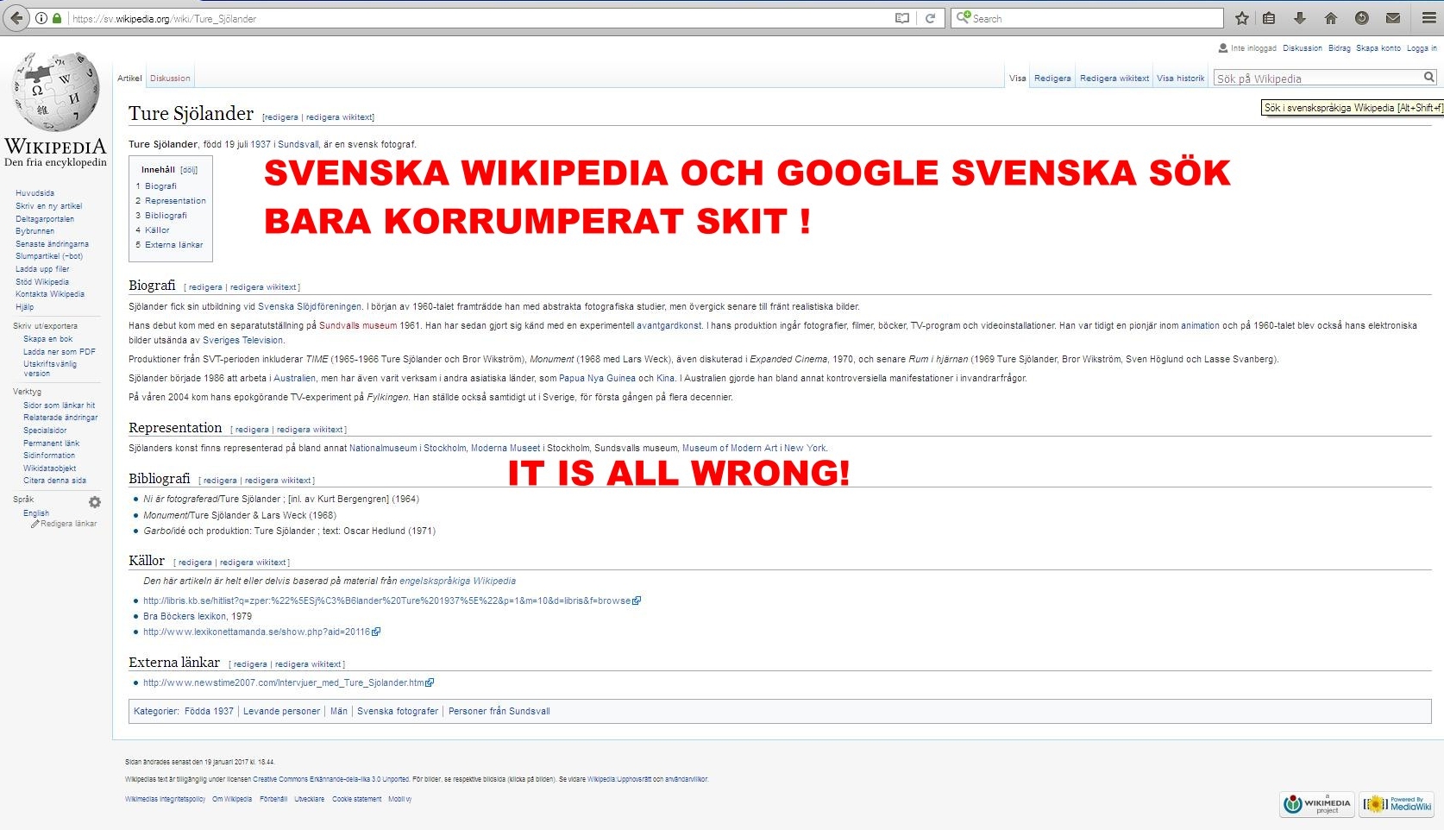Click the pencil icon beside Redigera länkar
The height and width of the screenshot is (830, 1444).
35,524
